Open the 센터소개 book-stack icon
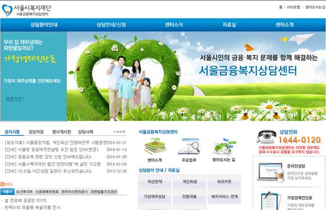The height and width of the screenshot is (210, 326). [155, 146]
